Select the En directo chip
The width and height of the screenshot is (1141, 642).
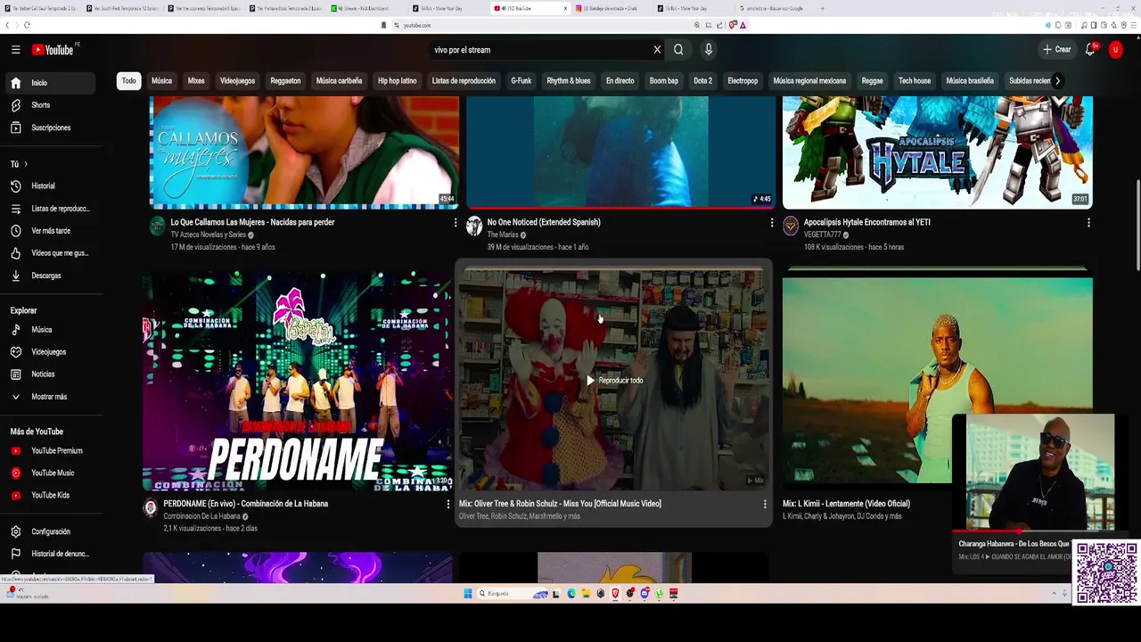click(x=620, y=81)
